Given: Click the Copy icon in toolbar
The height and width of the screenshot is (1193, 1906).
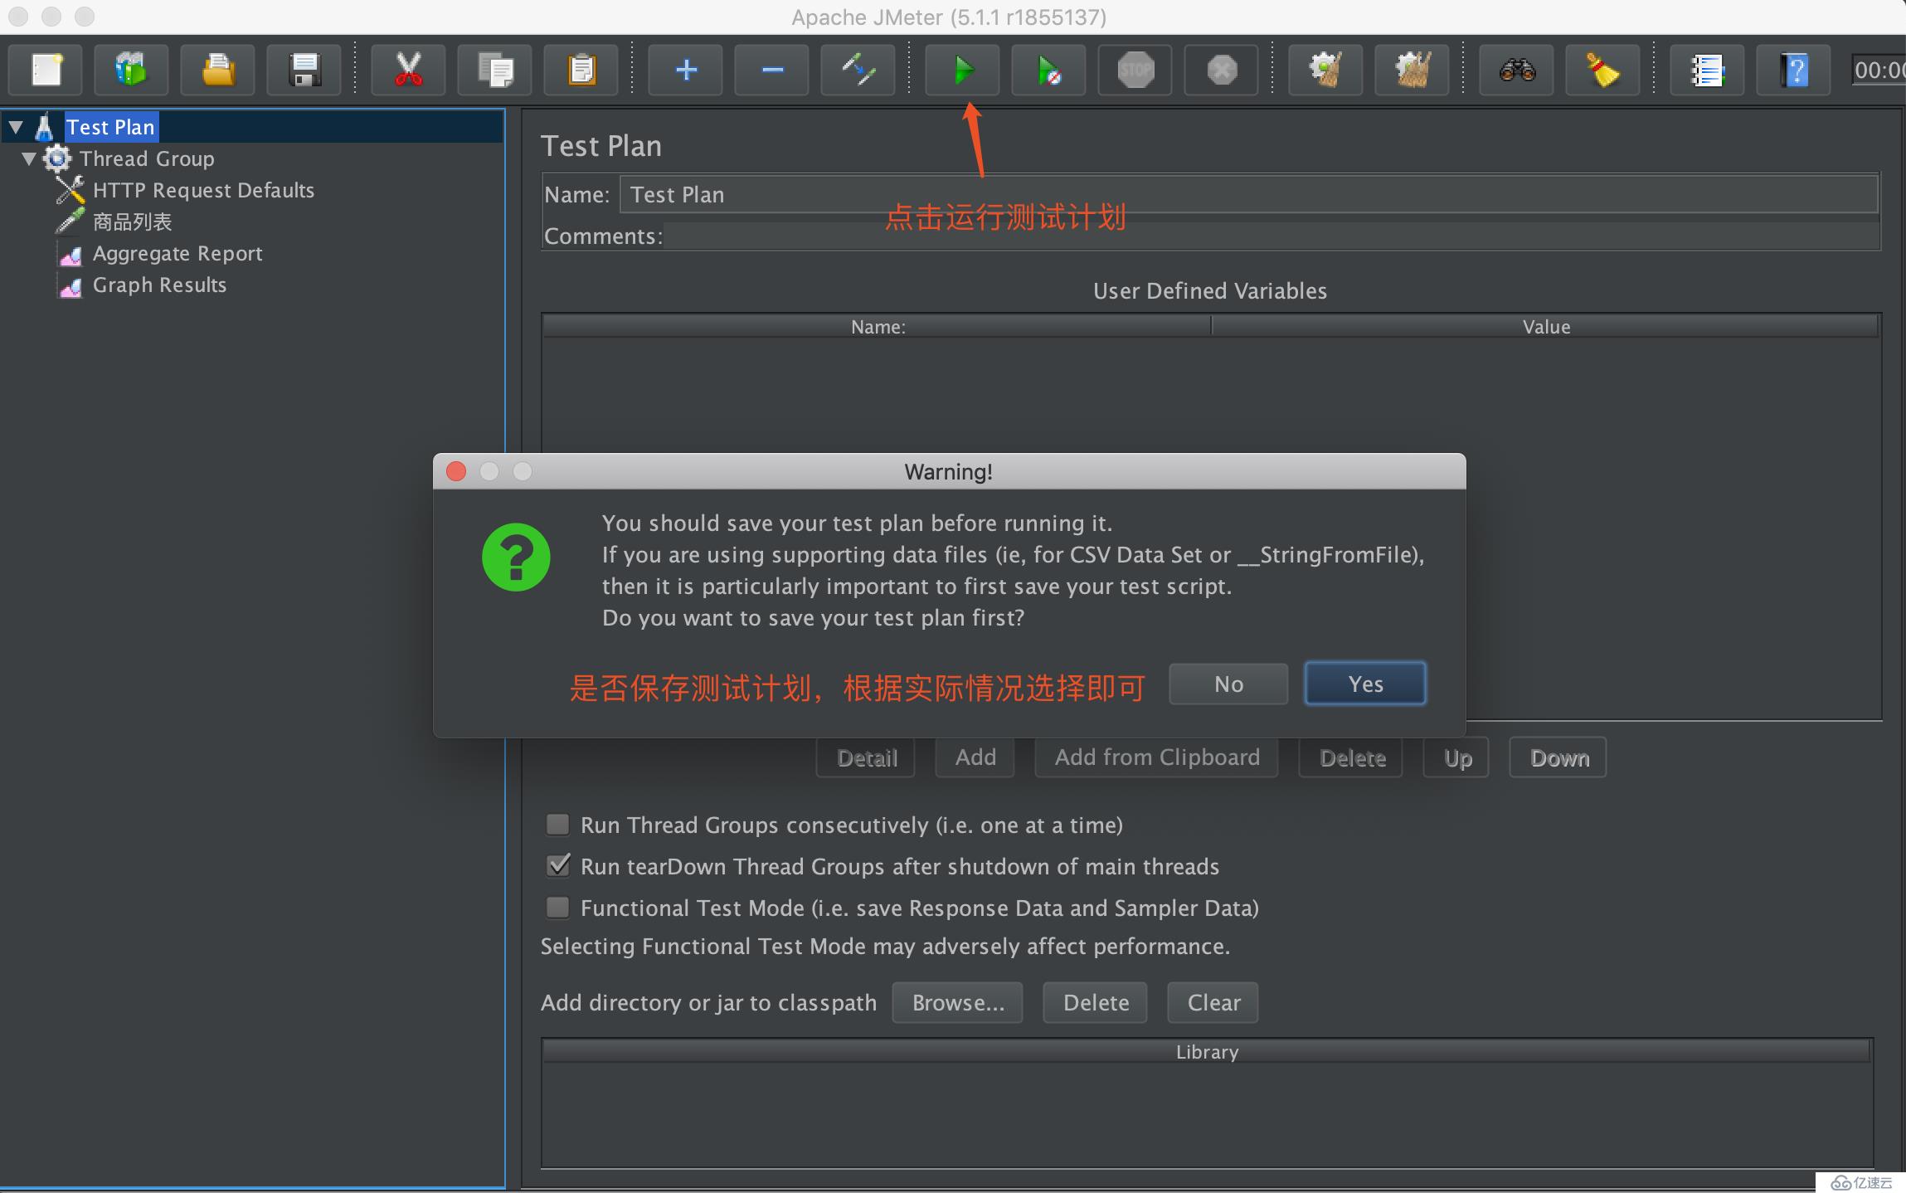Looking at the screenshot, I should pyautogui.click(x=495, y=70).
